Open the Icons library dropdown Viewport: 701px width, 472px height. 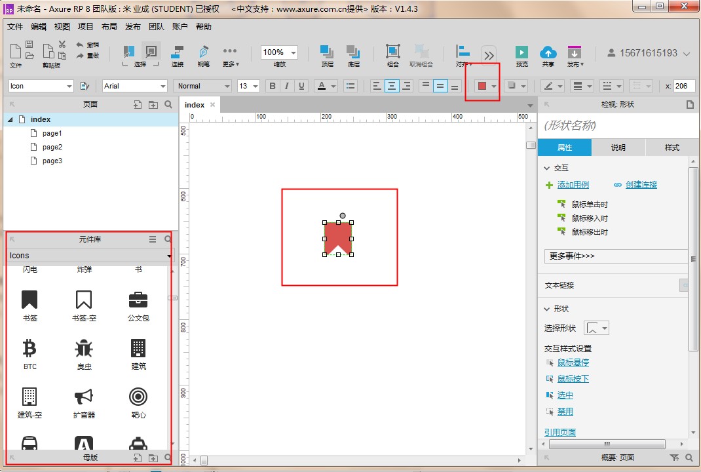(x=169, y=256)
